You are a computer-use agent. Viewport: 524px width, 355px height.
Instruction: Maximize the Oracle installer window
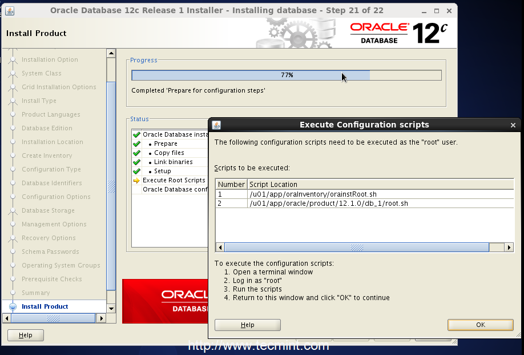pos(437,11)
